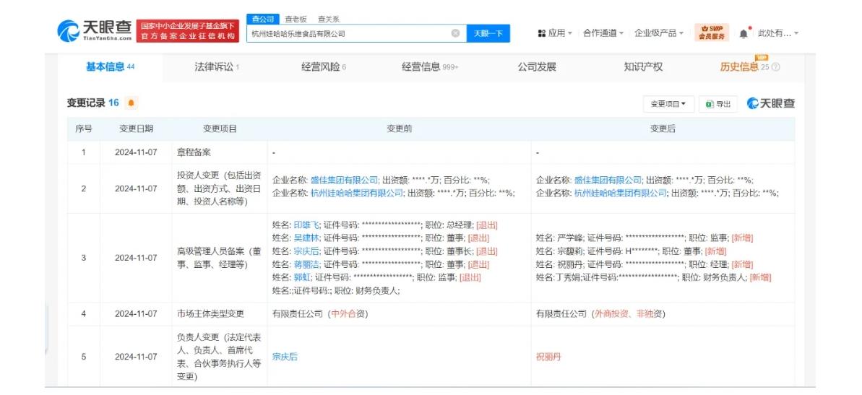
Task: Select 有限责任公司 (外商投资、非独资) cell text
Action: click(x=600, y=313)
